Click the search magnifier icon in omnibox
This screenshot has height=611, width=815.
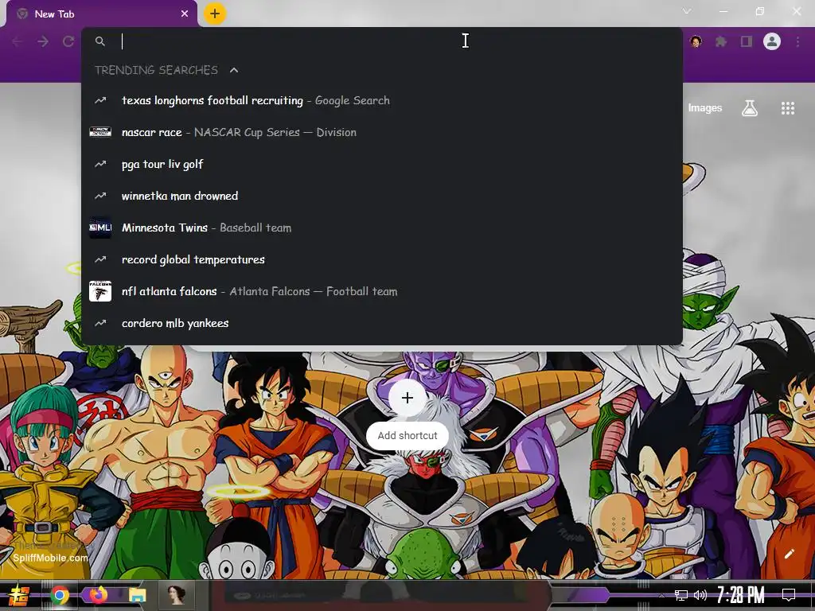coord(100,41)
